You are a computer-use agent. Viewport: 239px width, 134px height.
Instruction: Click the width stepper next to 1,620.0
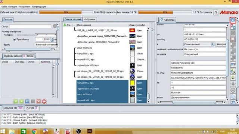click(x=52, y=39)
